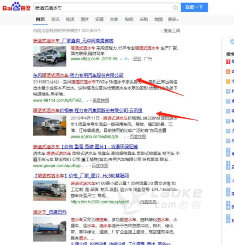Open 东风喷洒式洒水车-程力专用汽车股份有限公司 result
Screen dimensions: 234x245
(78, 75)
